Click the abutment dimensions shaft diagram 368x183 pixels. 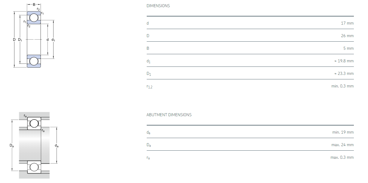pyautogui.click(x=34, y=146)
